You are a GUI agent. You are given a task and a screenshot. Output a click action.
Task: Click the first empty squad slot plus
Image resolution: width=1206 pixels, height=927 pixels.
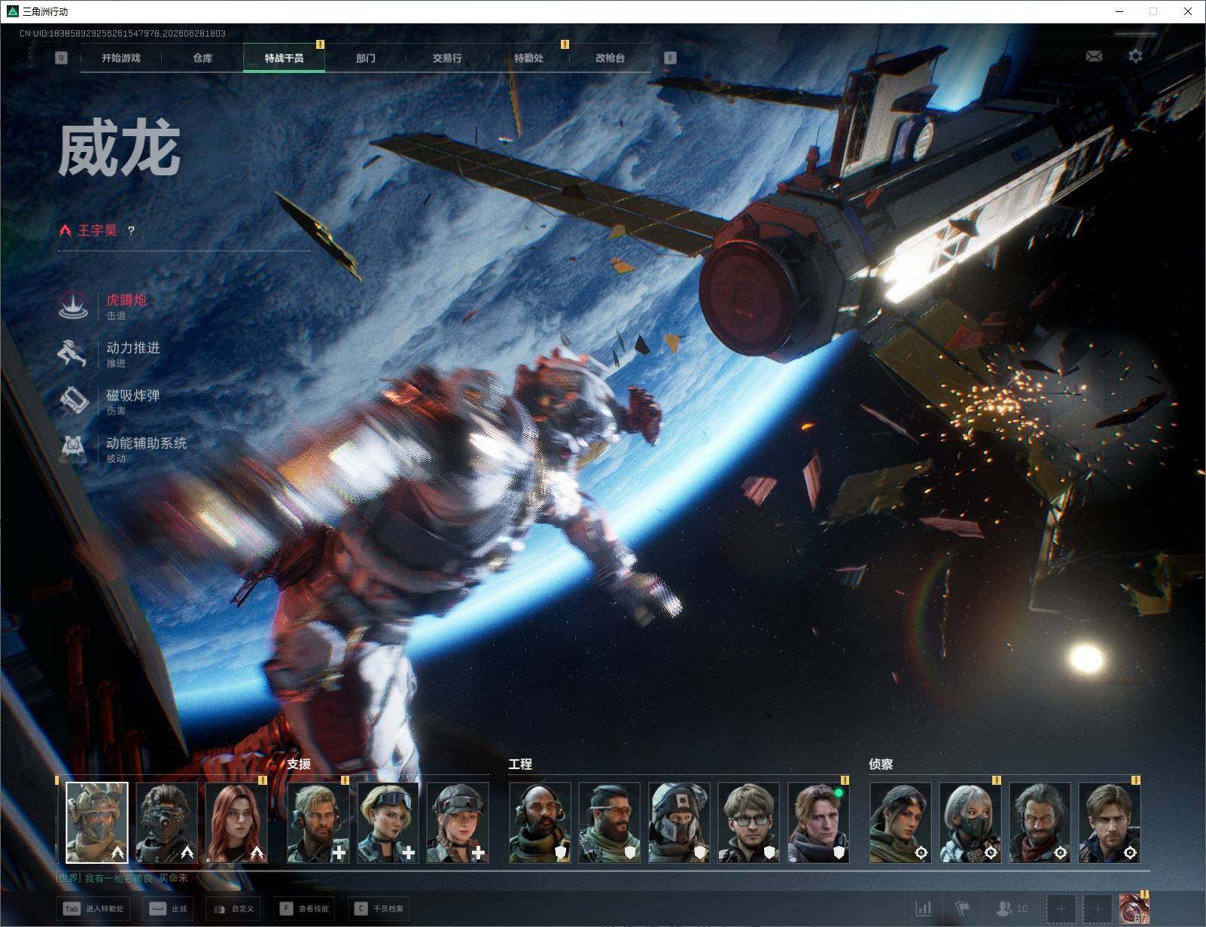click(x=1061, y=909)
